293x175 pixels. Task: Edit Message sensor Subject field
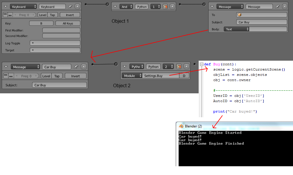59,85
